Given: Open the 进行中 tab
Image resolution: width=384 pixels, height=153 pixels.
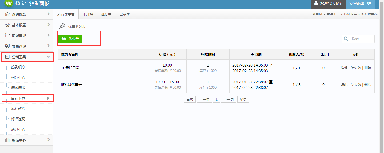Looking at the screenshot, I should [x=106, y=14].
